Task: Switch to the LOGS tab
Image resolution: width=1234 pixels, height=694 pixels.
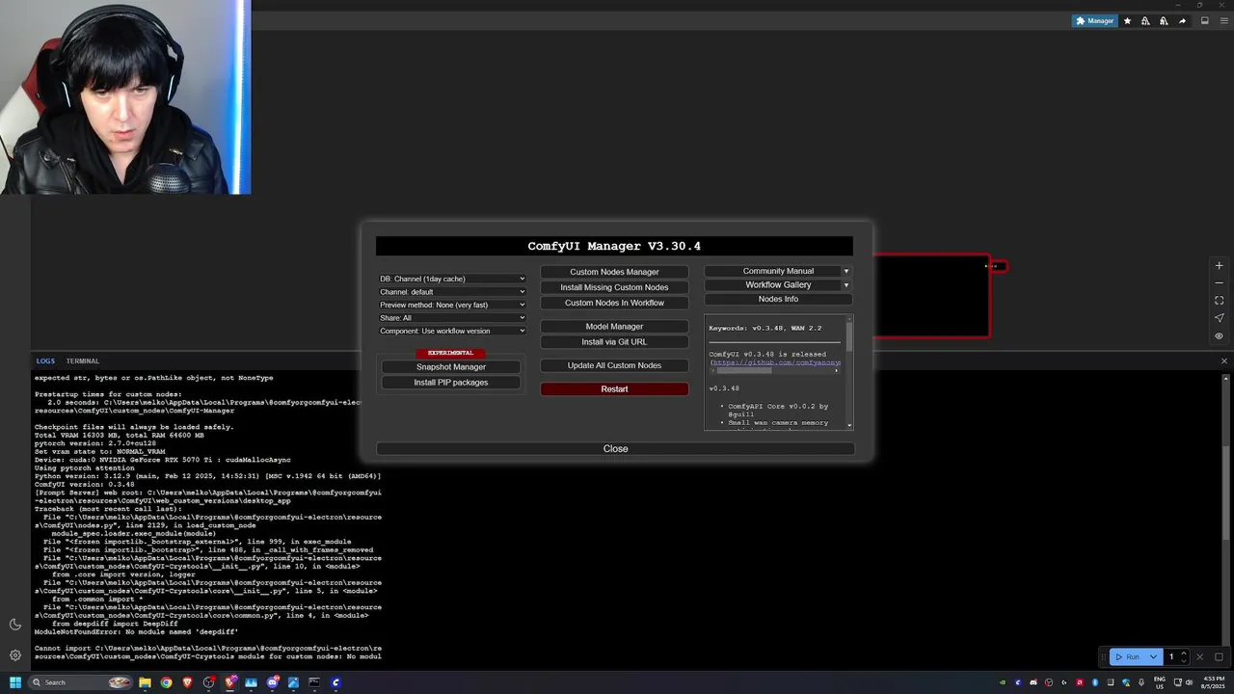Action: [x=45, y=361]
